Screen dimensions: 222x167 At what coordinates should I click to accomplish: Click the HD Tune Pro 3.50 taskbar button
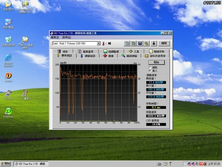[31, 164]
